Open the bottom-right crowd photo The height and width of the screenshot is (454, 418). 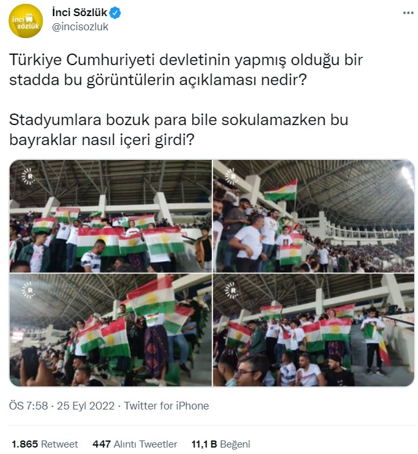tap(313, 330)
